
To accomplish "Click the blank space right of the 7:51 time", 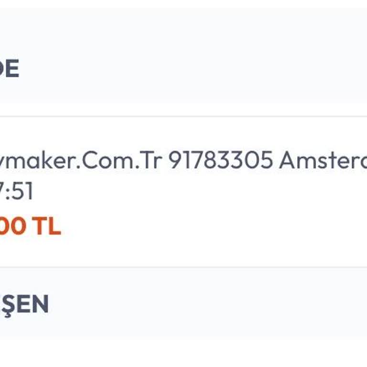I will pyautogui.click(x=191, y=192).
